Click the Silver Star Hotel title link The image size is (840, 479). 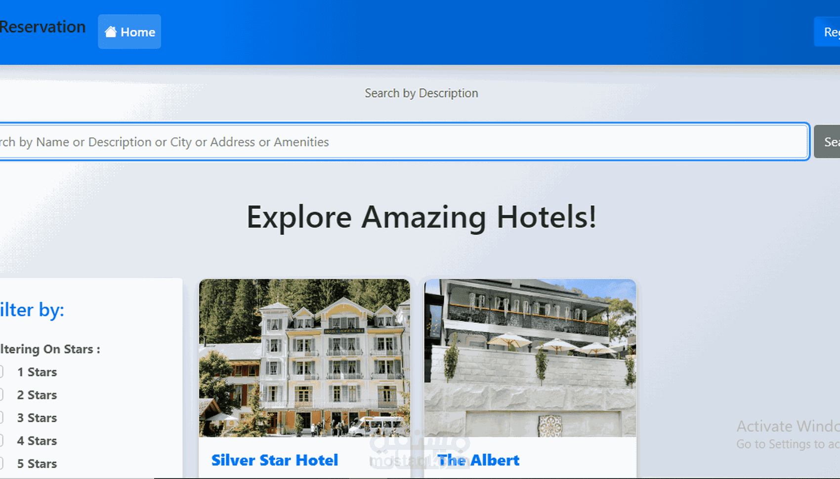(x=275, y=460)
